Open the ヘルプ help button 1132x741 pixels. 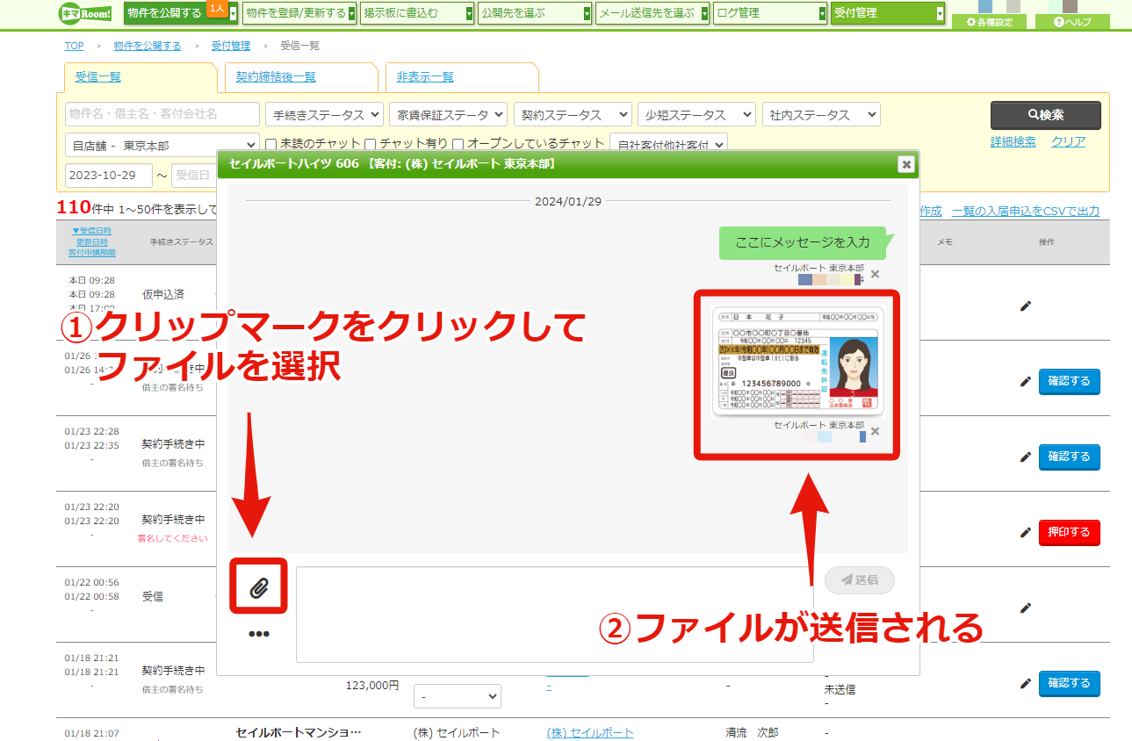pos(1073,22)
